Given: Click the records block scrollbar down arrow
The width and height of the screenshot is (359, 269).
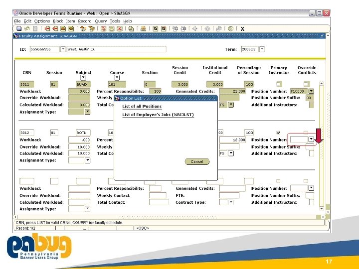Looking at the screenshot, I should 322,209.
